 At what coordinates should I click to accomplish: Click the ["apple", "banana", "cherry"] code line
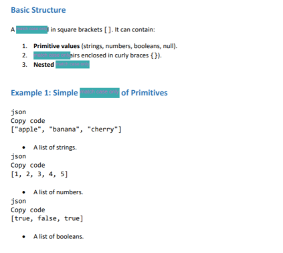(66, 130)
